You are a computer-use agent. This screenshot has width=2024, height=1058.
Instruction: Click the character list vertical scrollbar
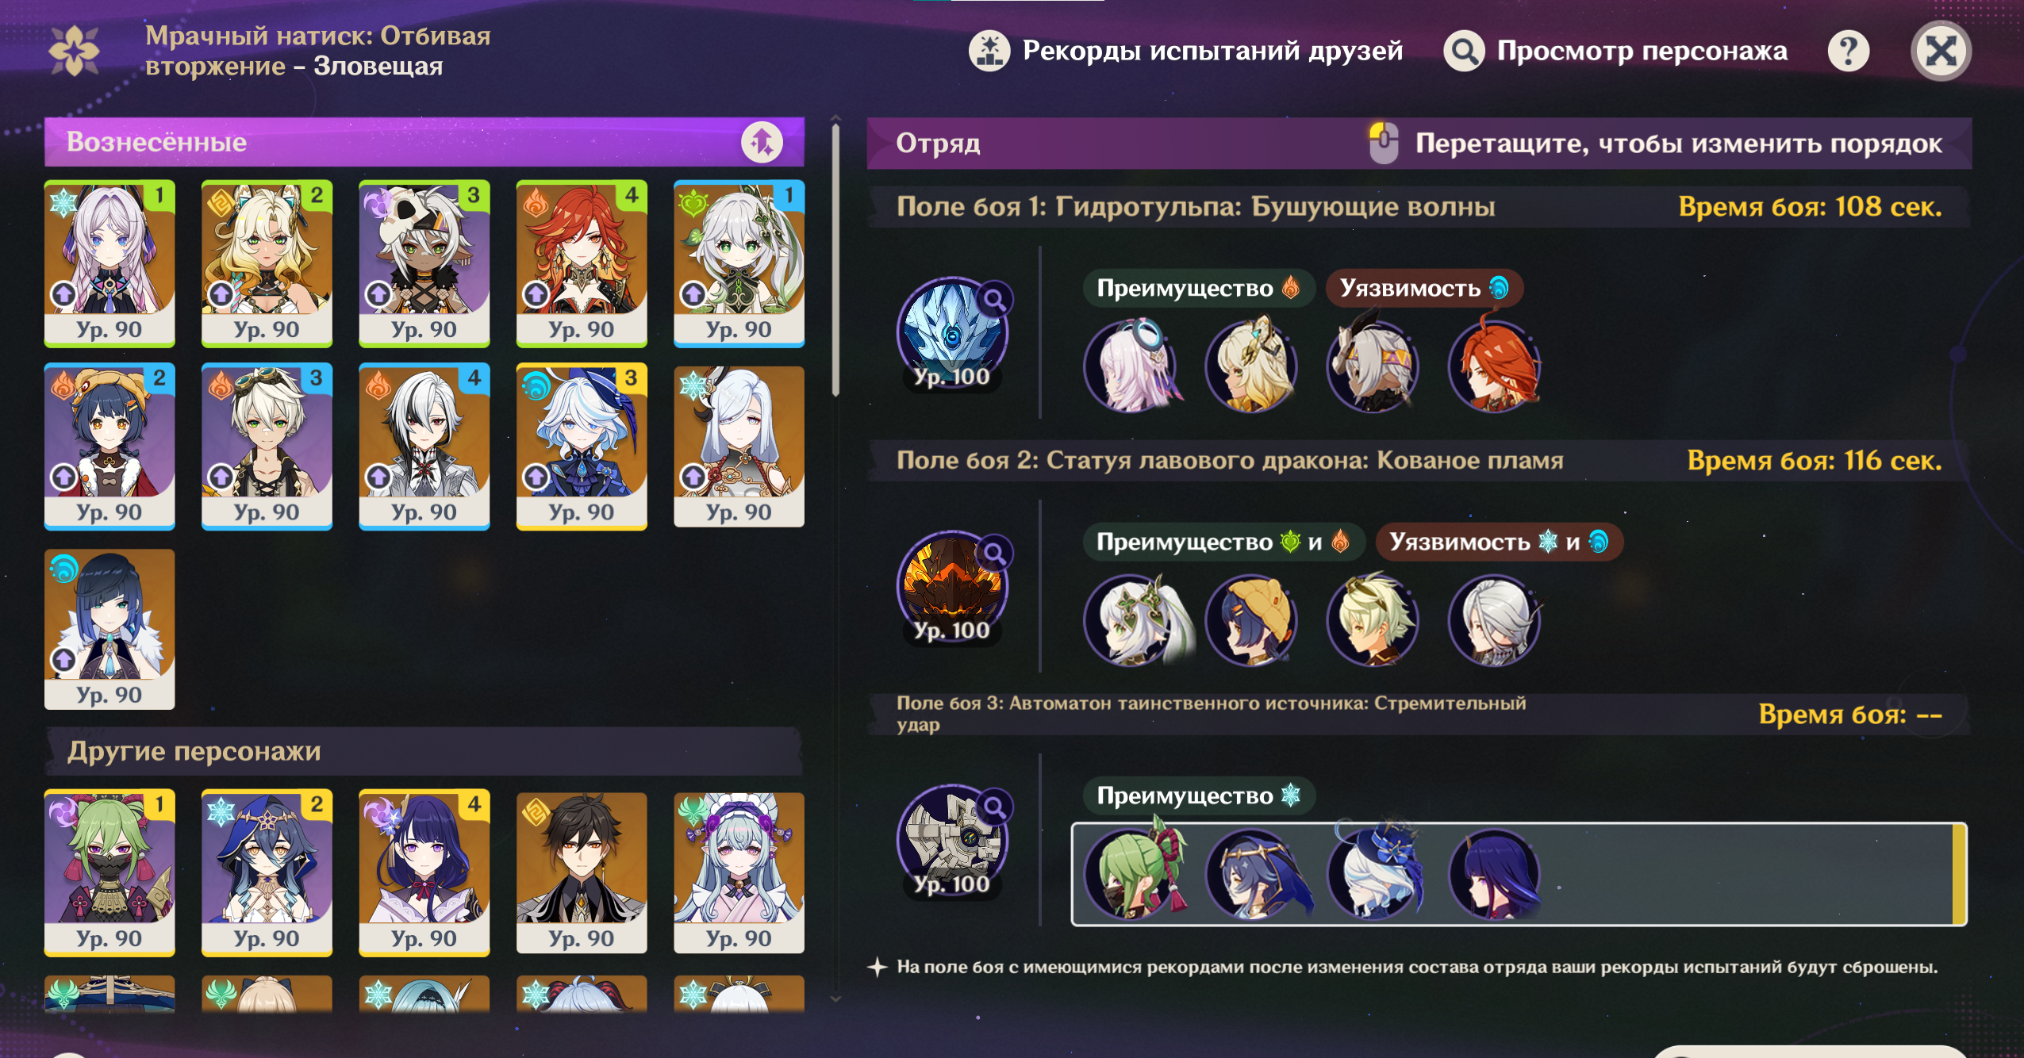click(835, 259)
